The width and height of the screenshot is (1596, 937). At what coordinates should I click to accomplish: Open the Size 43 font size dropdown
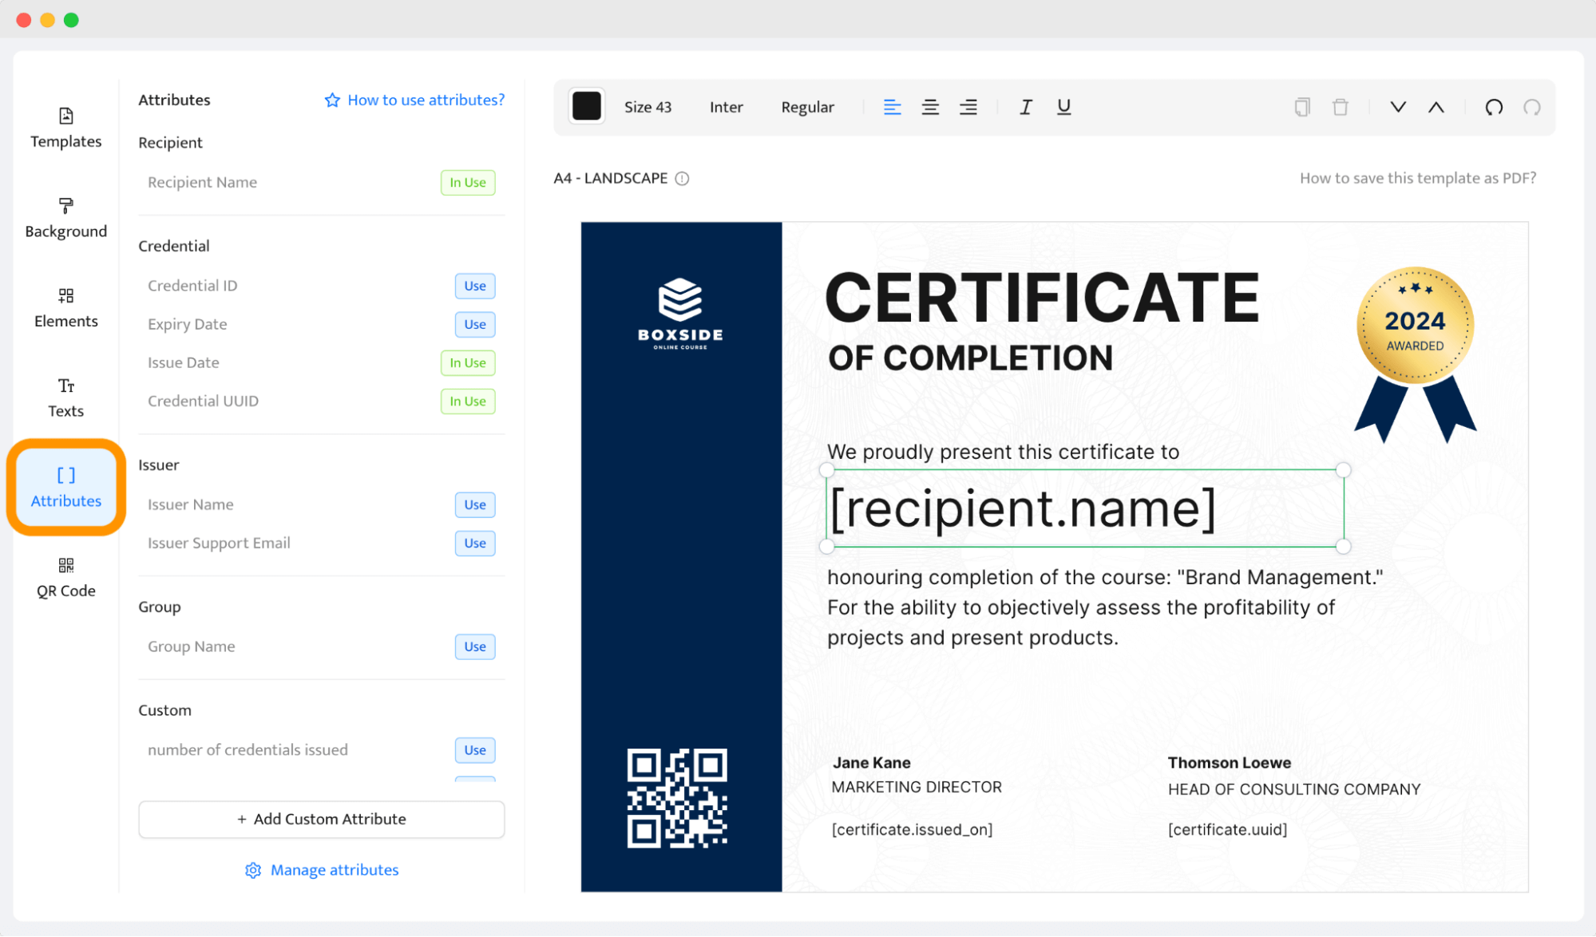pyautogui.click(x=648, y=107)
